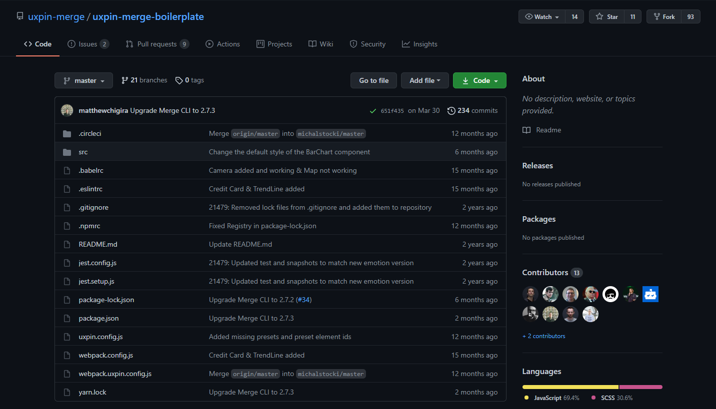Viewport: 716px width, 409px height.
Task: Click the Go to file button
Action: pos(374,80)
